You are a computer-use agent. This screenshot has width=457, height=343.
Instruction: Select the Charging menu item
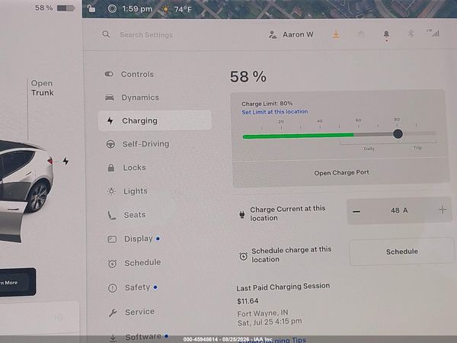point(155,120)
